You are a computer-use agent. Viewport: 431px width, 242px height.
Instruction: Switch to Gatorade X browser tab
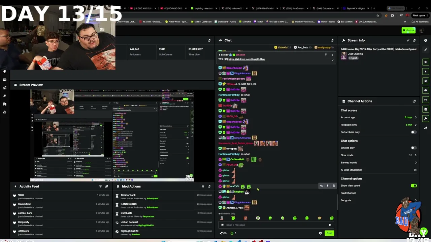click(325, 8)
